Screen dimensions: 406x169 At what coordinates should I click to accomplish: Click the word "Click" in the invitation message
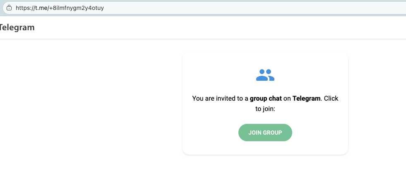click(x=331, y=99)
